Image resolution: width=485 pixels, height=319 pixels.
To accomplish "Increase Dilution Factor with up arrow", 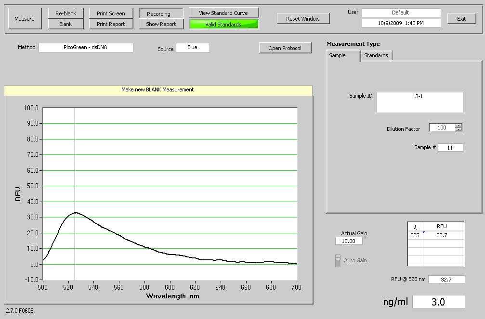I will [459, 125].
